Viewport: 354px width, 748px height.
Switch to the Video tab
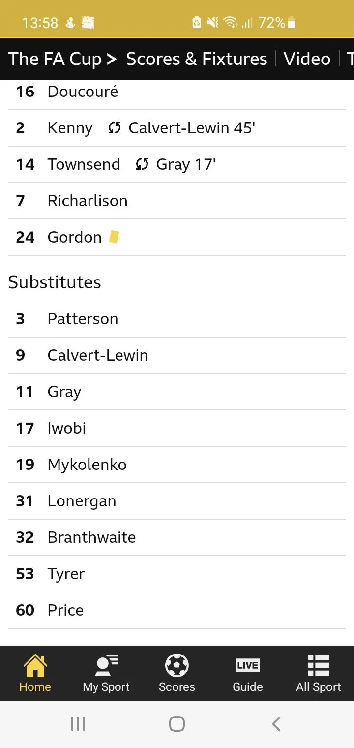307,59
